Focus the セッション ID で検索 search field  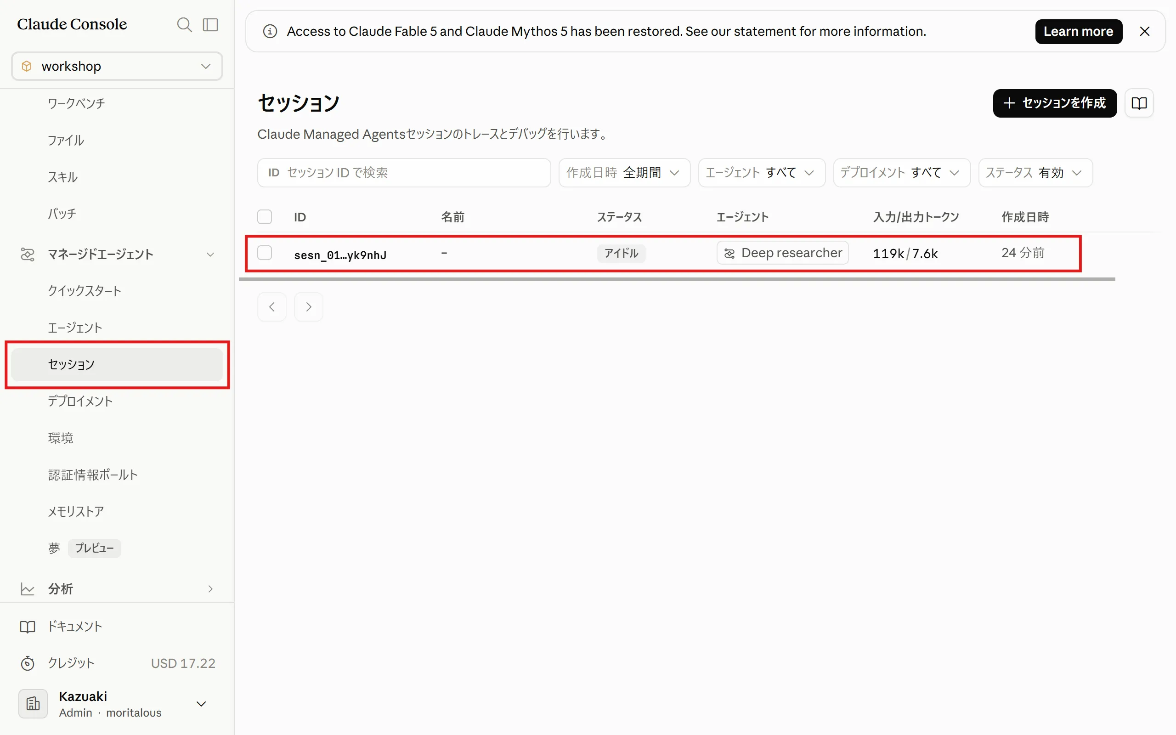404,173
